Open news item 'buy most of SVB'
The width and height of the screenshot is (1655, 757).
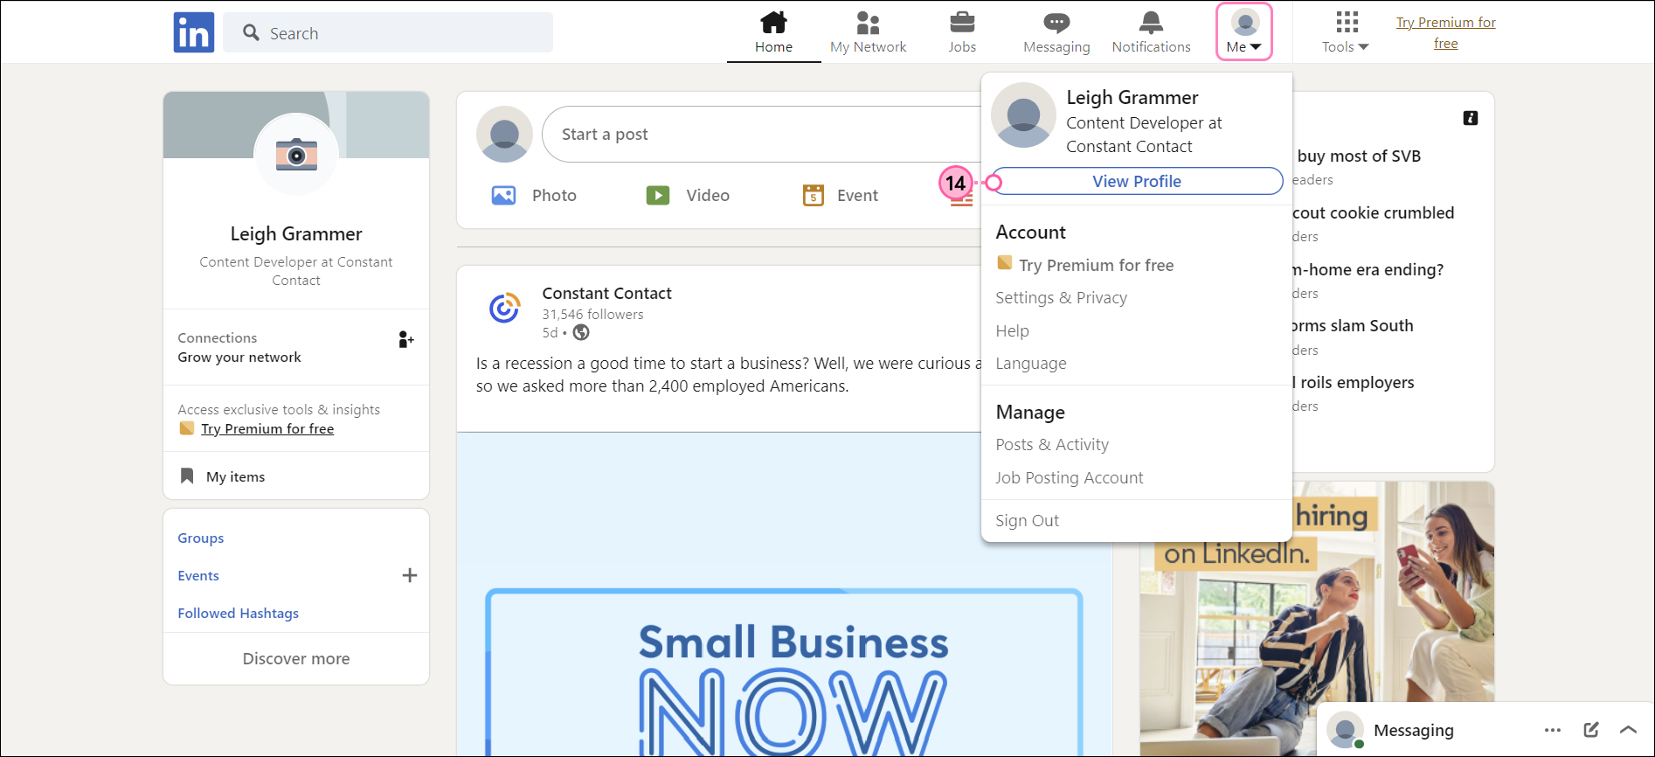pos(1359,156)
